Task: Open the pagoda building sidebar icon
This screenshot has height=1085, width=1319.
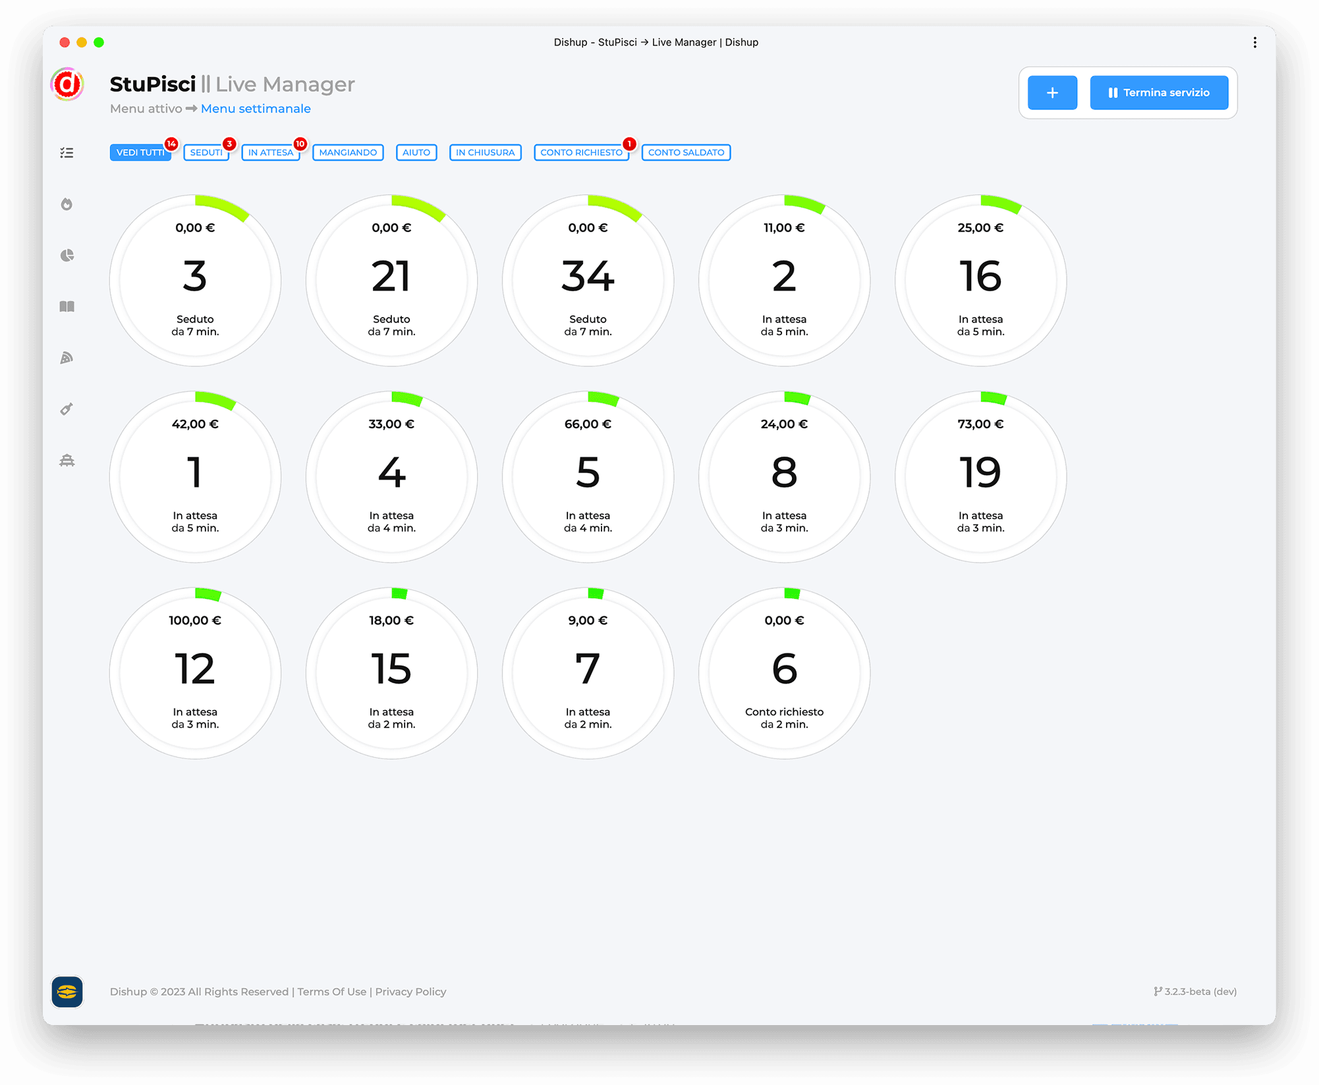Action: coord(67,460)
